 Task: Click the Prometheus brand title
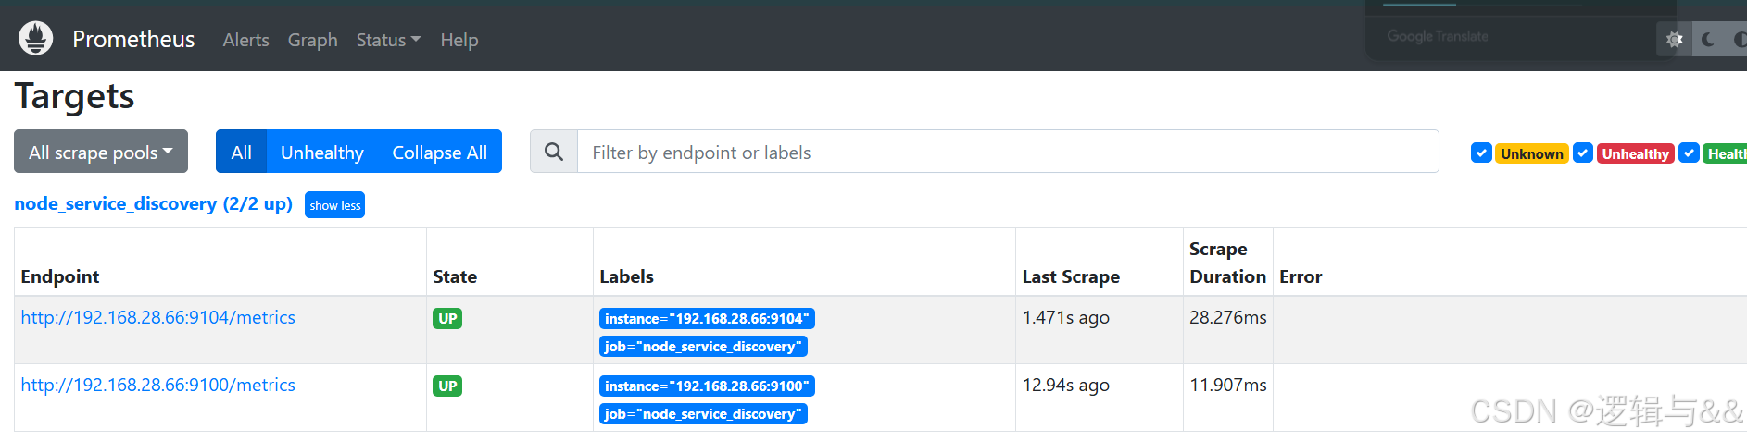pyautogui.click(x=133, y=39)
